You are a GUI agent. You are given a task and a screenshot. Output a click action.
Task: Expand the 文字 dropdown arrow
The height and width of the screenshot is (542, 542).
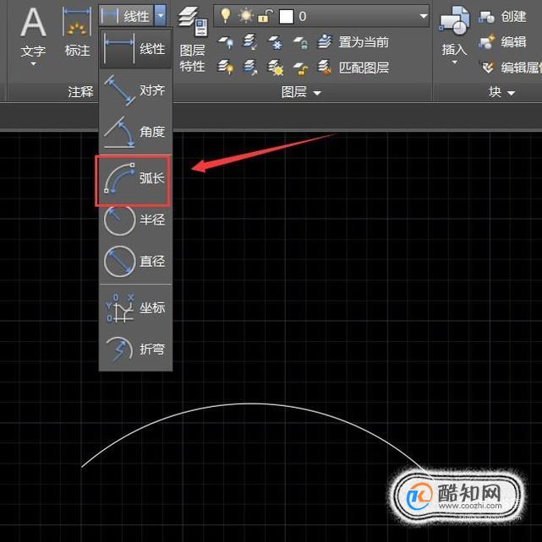pyautogui.click(x=33, y=64)
